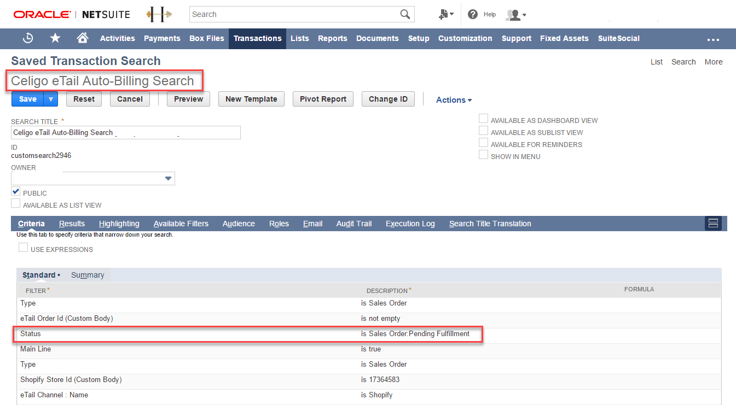The image size is (736, 405).
Task: Open the Customization navigation menu
Action: [x=465, y=38]
